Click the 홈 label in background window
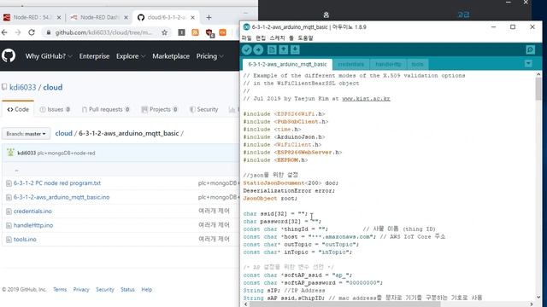547x307 pixels. [x=326, y=14]
